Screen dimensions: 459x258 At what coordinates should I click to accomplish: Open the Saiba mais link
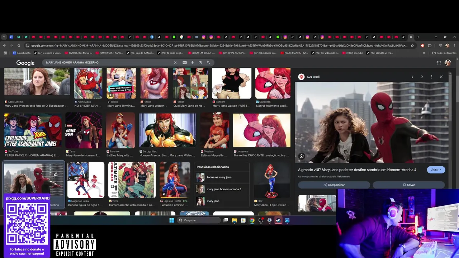coord(343,177)
